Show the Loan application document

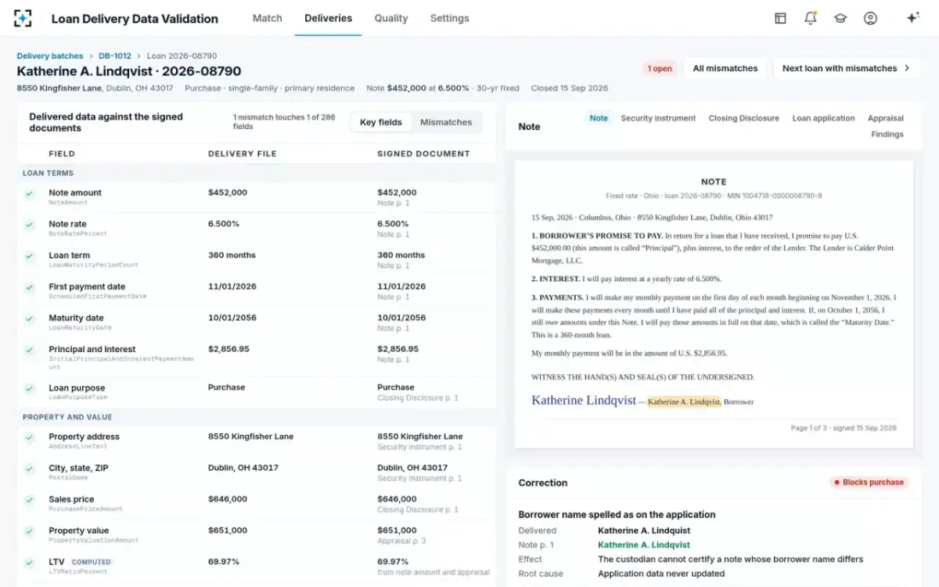[823, 118]
